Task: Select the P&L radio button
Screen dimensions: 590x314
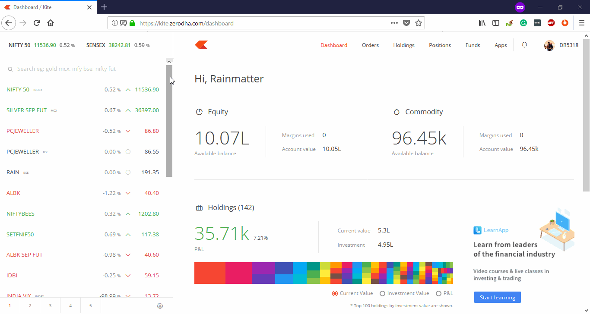Action: (438, 293)
